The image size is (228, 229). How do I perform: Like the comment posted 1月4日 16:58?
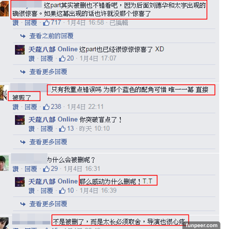16,23
